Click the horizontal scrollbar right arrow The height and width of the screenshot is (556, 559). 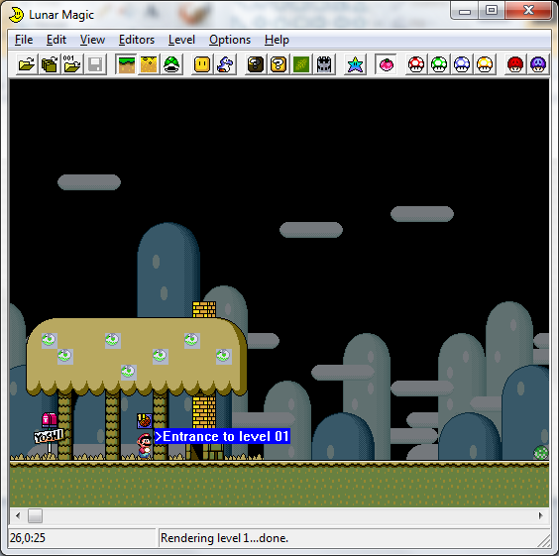541,515
